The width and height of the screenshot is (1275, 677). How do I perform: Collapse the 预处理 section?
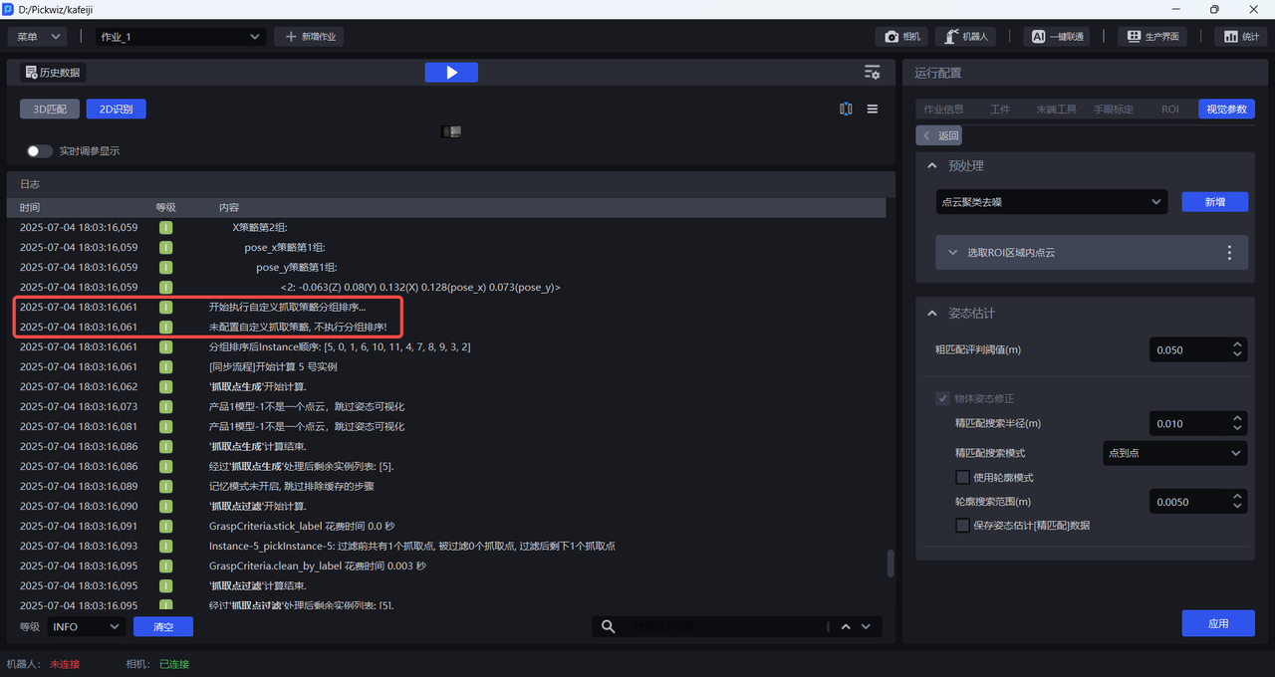coord(932,166)
